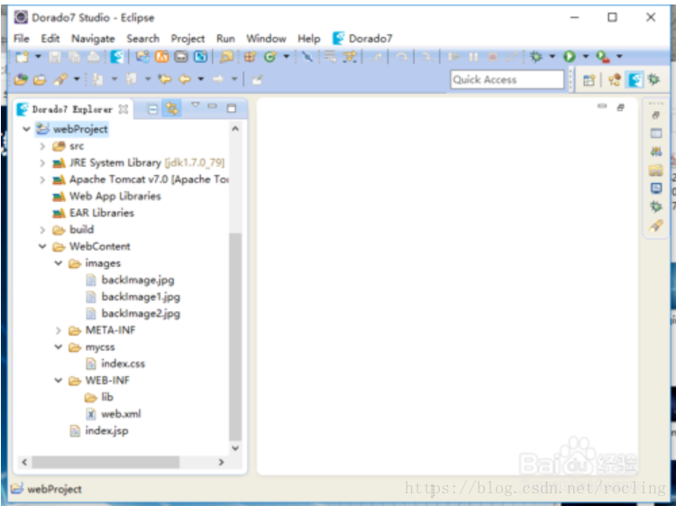Click the yellow Back navigation arrow

(185, 79)
